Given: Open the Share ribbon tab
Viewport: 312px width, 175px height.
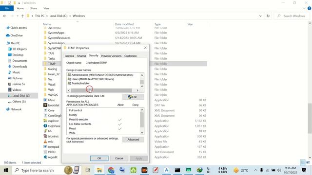Looking at the screenshot, I should [x=34, y=8].
